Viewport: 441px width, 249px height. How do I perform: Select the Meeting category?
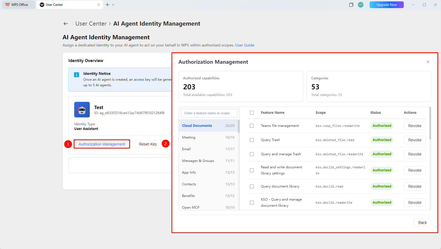tap(208, 137)
